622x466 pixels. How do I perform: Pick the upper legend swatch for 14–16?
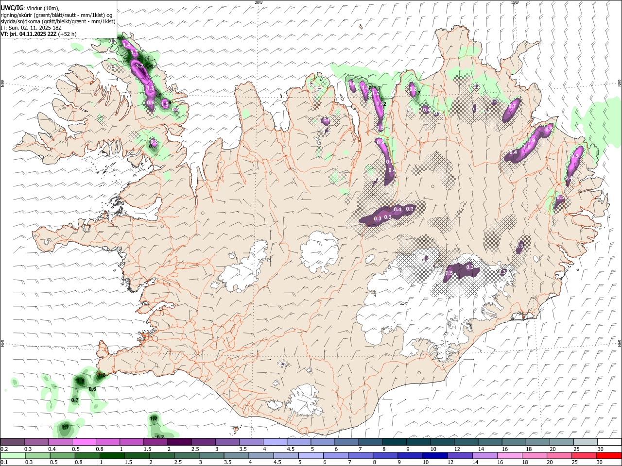coord(491,442)
